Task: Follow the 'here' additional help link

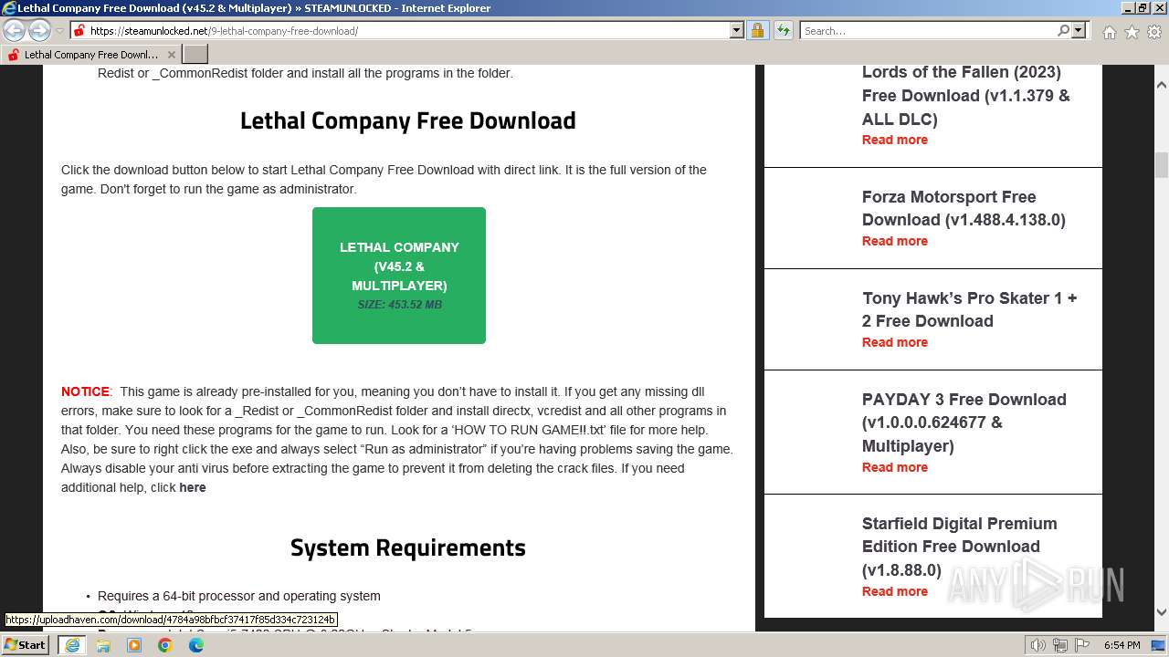Action: [193, 487]
